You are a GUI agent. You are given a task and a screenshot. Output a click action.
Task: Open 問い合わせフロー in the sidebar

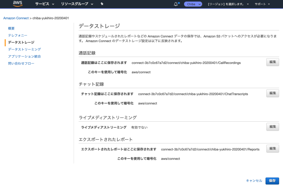coord(21,64)
